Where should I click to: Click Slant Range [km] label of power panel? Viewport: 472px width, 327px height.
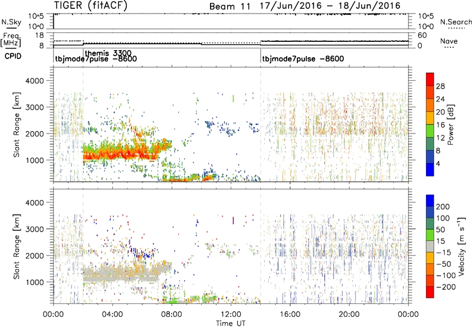pyautogui.click(x=17, y=125)
